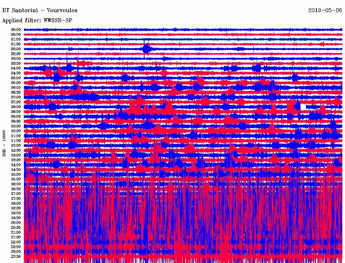Select the 12:00 time row label

[16, 145]
